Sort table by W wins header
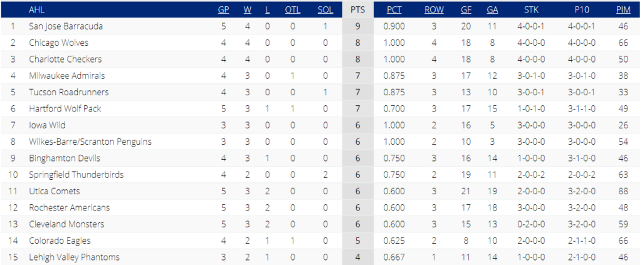Screen dimensions: 642x265 (247, 10)
